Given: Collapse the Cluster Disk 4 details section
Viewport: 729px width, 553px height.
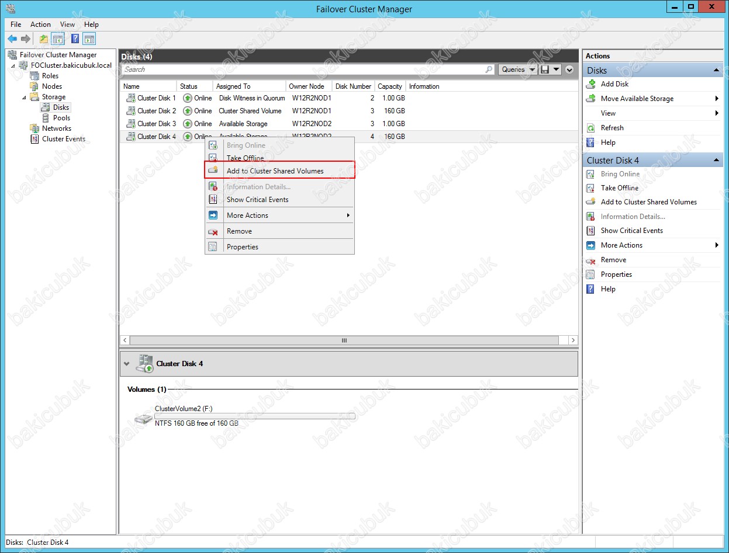Looking at the screenshot, I should tap(127, 364).
